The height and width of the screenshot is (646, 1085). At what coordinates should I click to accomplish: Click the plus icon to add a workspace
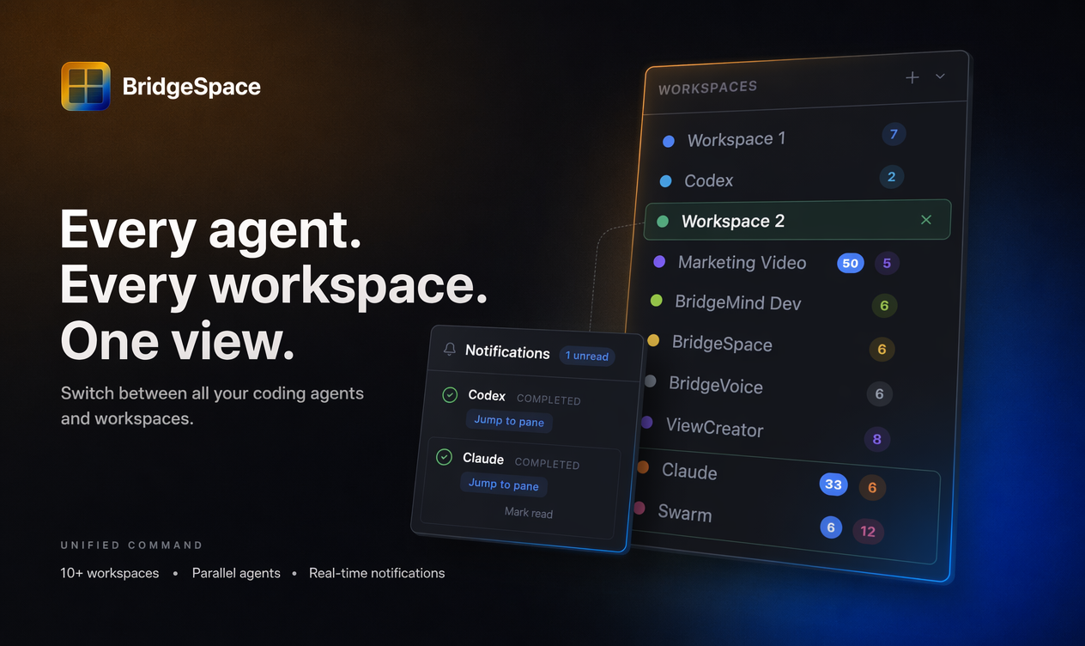click(912, 76)
